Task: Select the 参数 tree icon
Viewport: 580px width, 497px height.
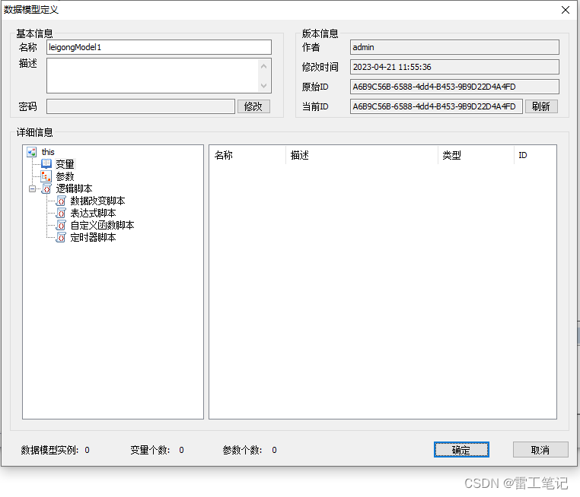Action: (x=46, y=176)
